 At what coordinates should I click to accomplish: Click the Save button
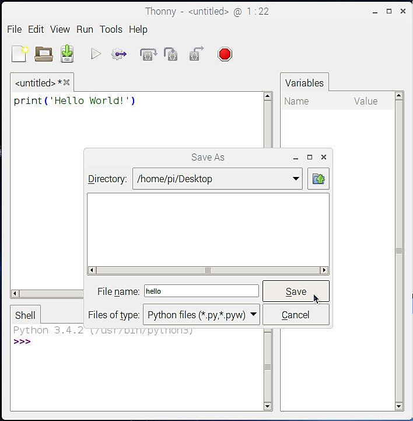point(296,291)
